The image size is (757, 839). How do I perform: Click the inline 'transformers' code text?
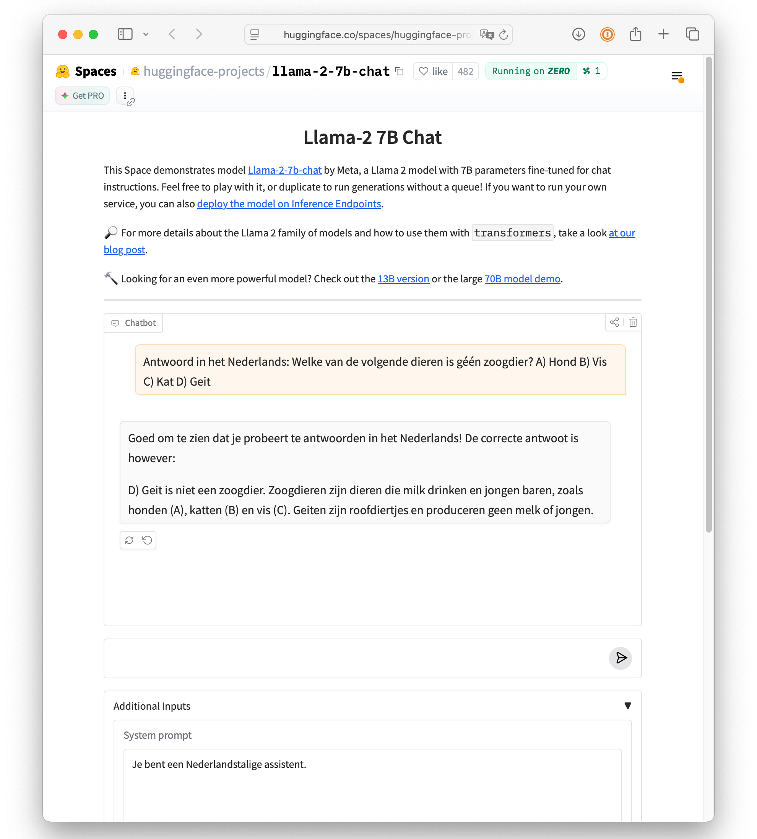(x=512, y=233)
